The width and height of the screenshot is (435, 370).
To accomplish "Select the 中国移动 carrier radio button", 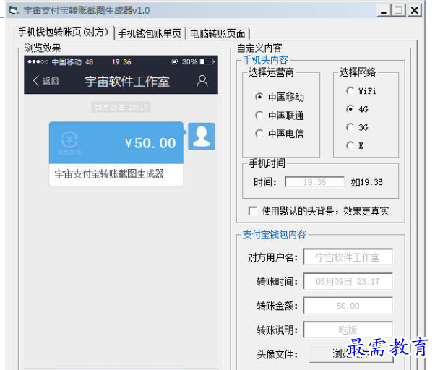I will (x=259, y=97).
